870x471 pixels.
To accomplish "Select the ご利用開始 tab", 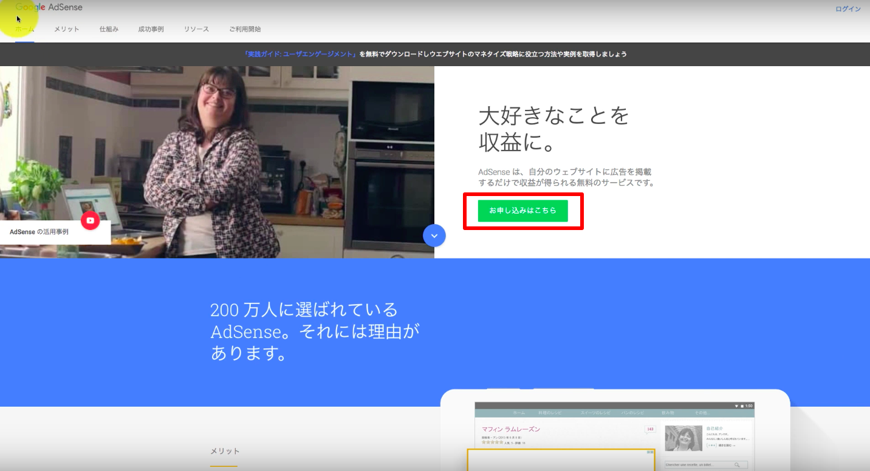I will 245,29.
